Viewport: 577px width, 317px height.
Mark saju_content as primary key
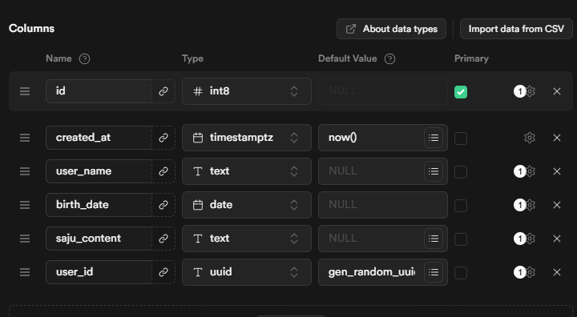[x=461, y=239]
